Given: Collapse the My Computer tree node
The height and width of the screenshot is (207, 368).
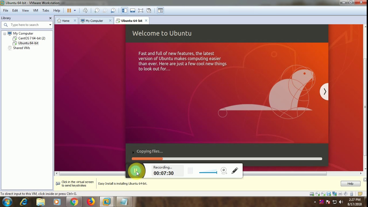Looking at the screenshot, I should pyautogui.click(x=5, y=34).
